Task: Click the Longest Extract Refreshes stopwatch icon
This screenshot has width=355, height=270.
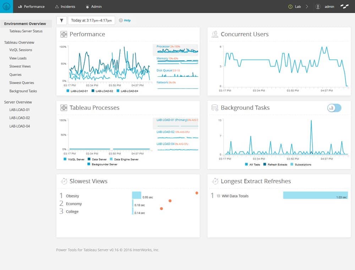Action: click(215, 181)
